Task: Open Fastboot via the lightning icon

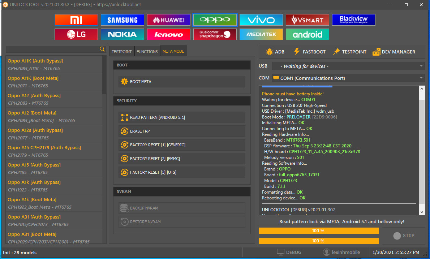Action: [x=297, y=52]
